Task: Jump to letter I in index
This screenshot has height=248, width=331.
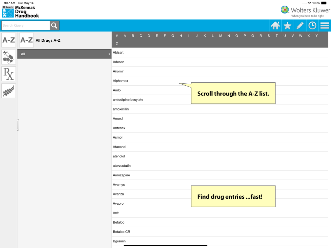Action: (x=189, y=36)
